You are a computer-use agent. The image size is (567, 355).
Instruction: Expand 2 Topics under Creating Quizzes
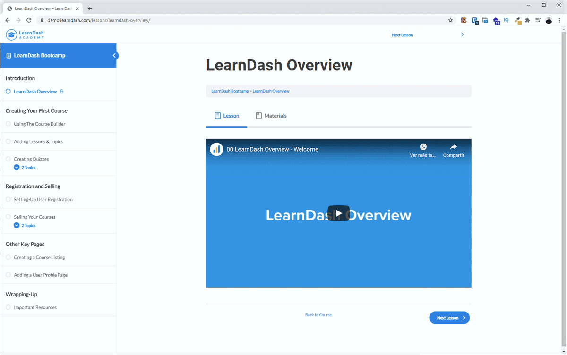click(x=24, y=167)
